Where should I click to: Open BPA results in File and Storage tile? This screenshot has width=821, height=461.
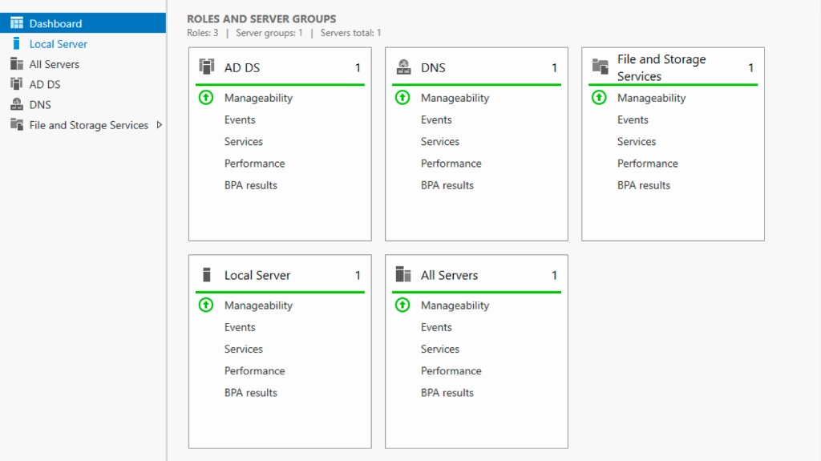[643, 185]
